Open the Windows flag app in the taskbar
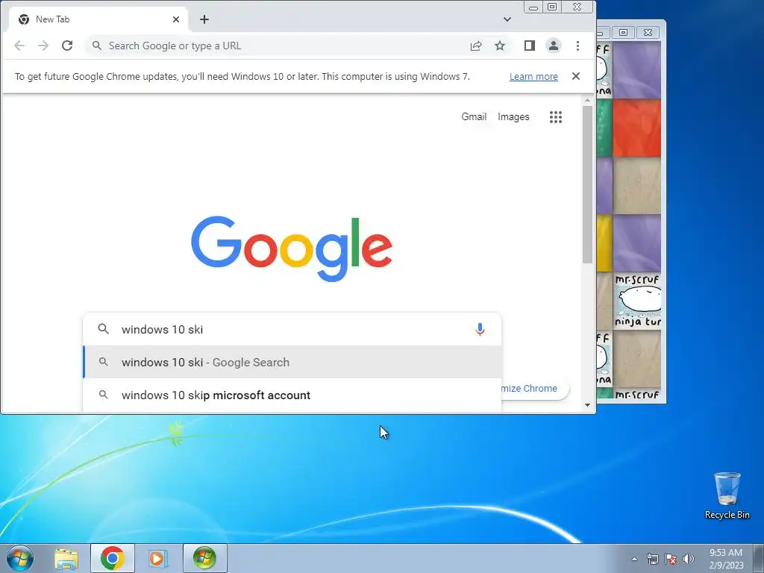 tap(204, 558)
